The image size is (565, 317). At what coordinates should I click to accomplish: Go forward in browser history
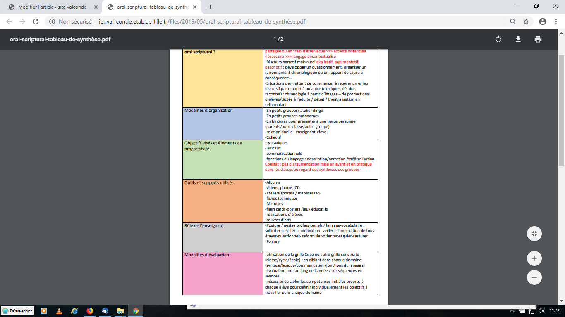tap(22, 21)
